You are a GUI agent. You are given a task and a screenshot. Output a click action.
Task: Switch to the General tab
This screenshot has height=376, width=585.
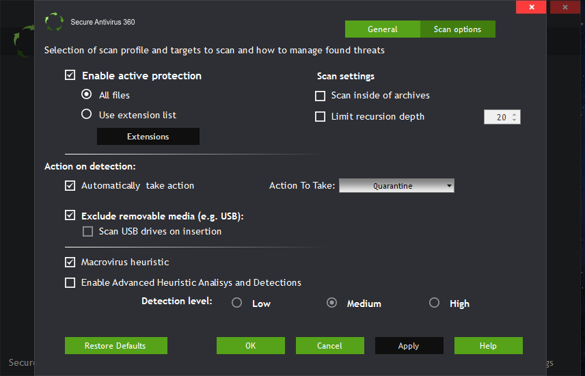tap(382, 29)
